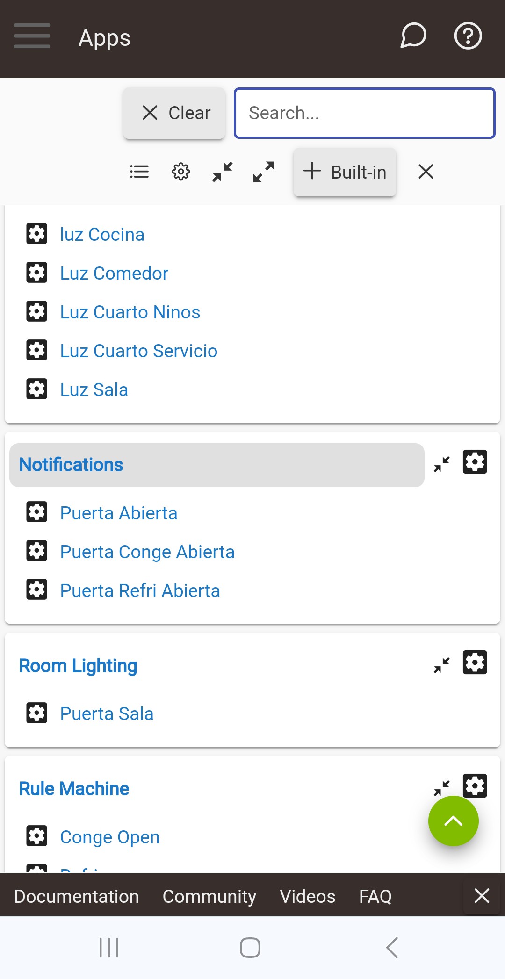Open the hamburger navigation menu

pos(32,36)
